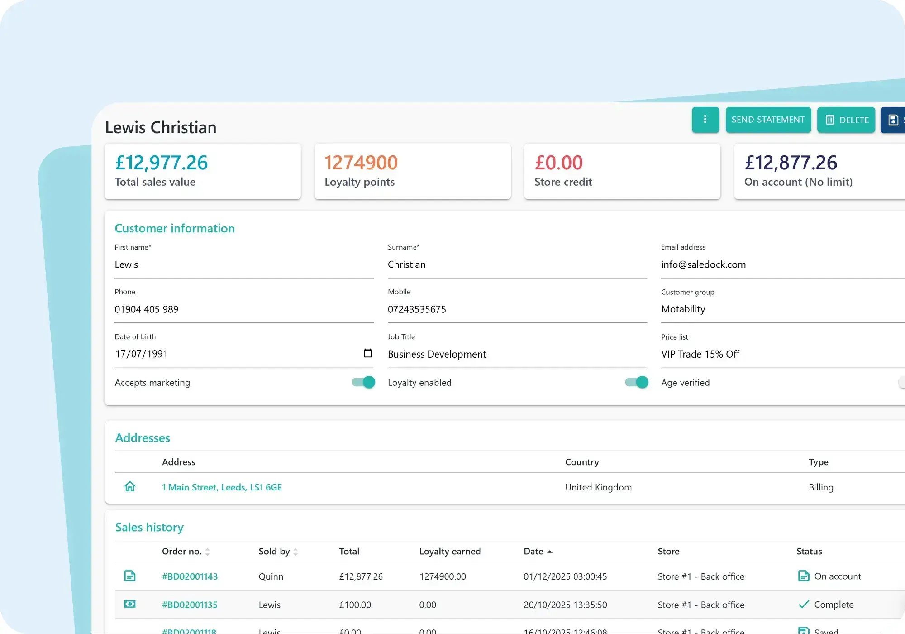Sort sales history by Sold by

click(278, 551)
